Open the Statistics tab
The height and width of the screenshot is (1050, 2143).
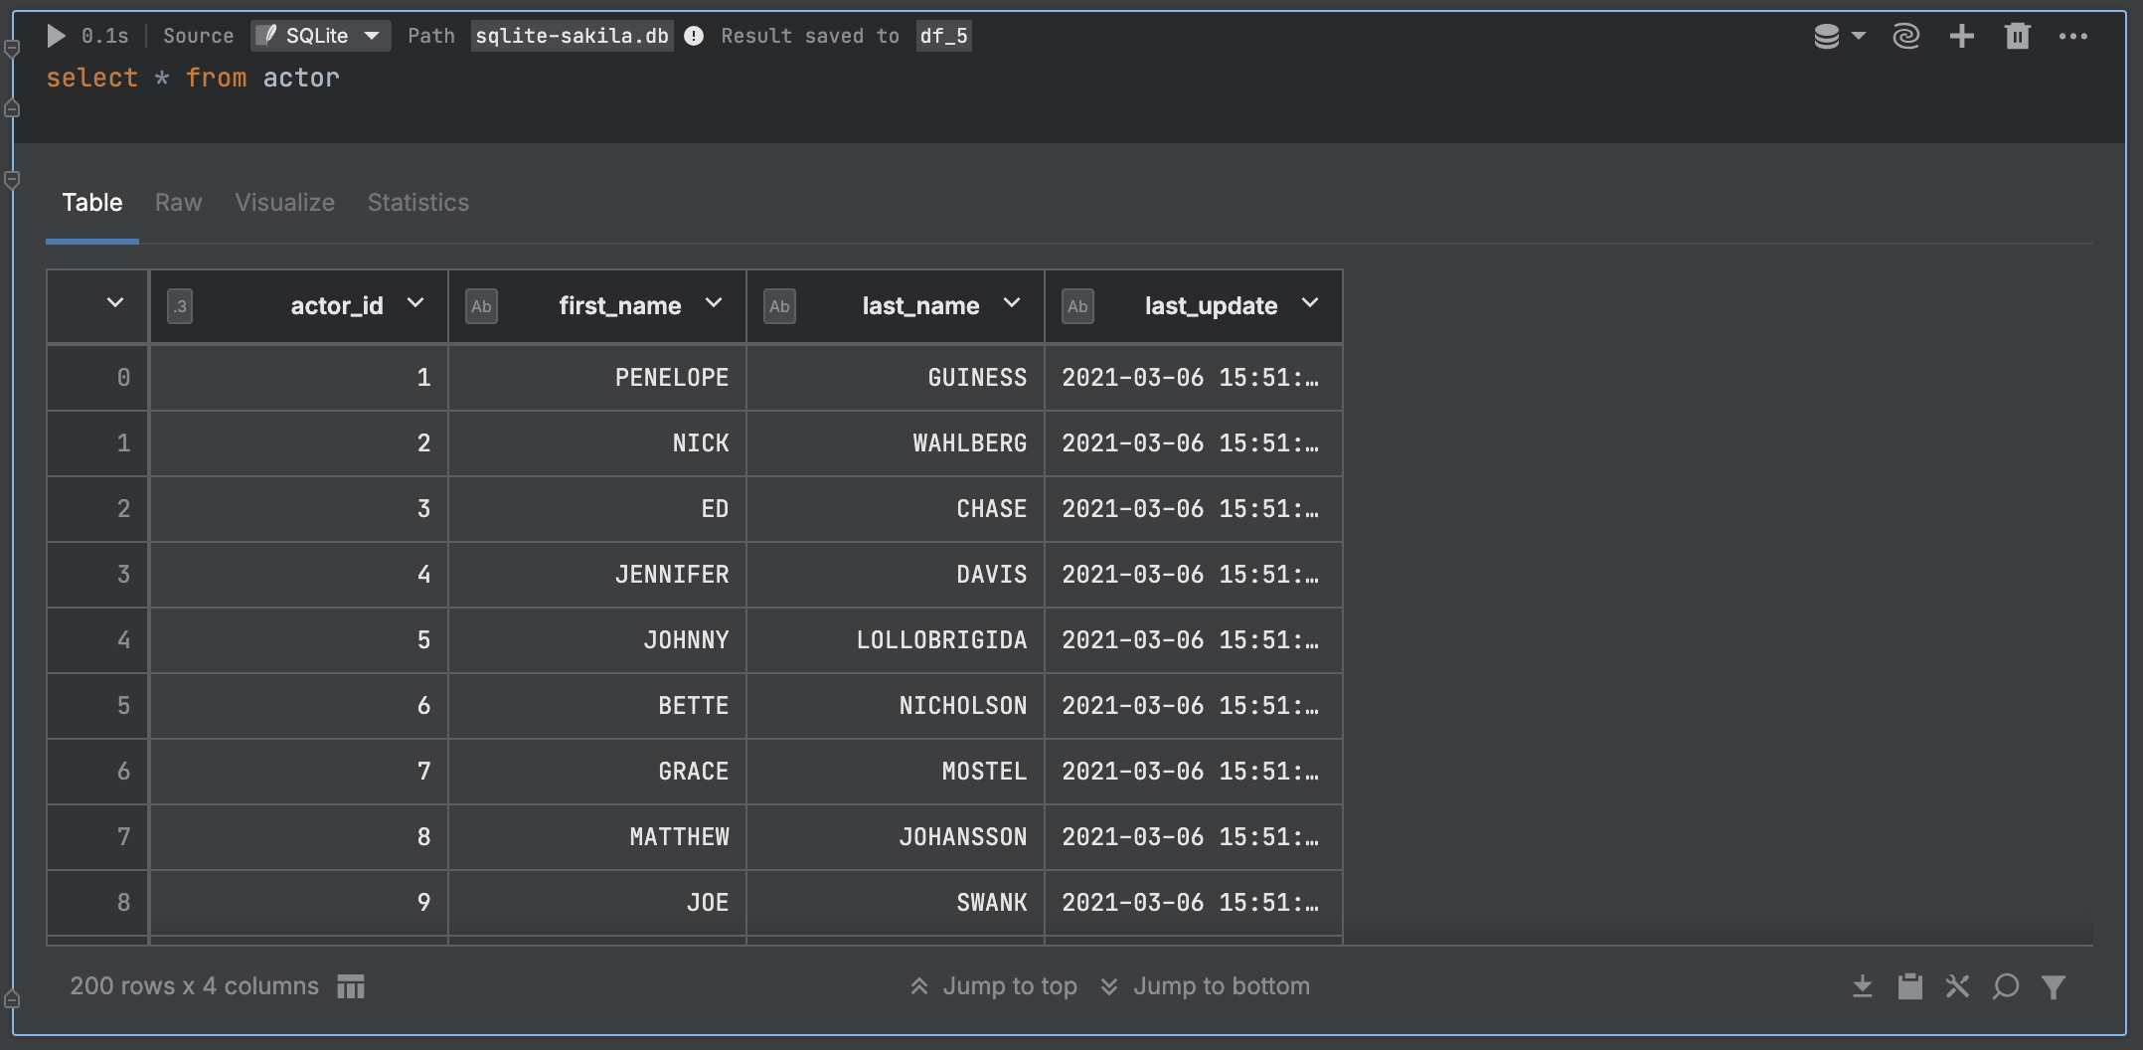tap(417, 202)
